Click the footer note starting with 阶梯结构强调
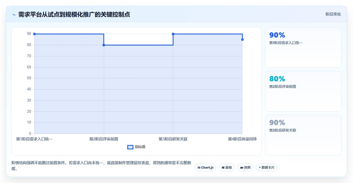The image size is (353, 183). tap(102, 165)
